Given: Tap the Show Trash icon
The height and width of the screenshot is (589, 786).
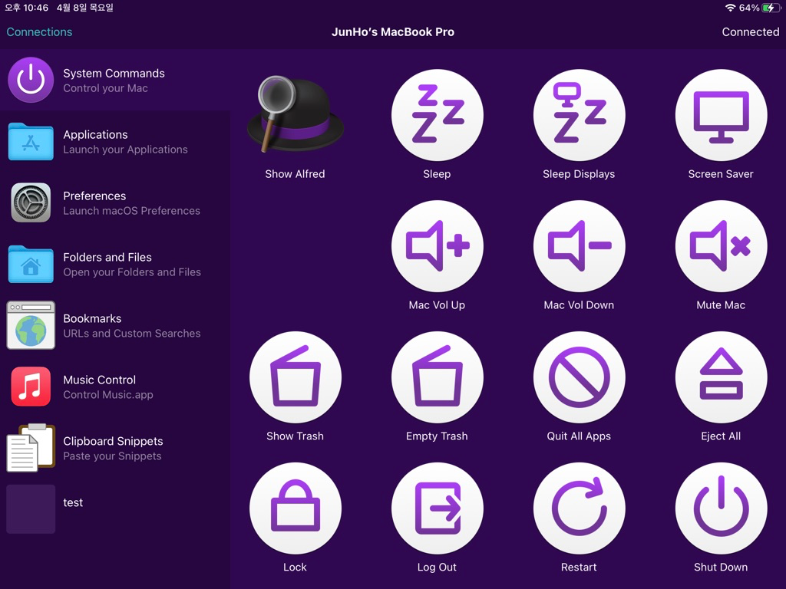Looking at the screenshot, I should coord(296,377).
